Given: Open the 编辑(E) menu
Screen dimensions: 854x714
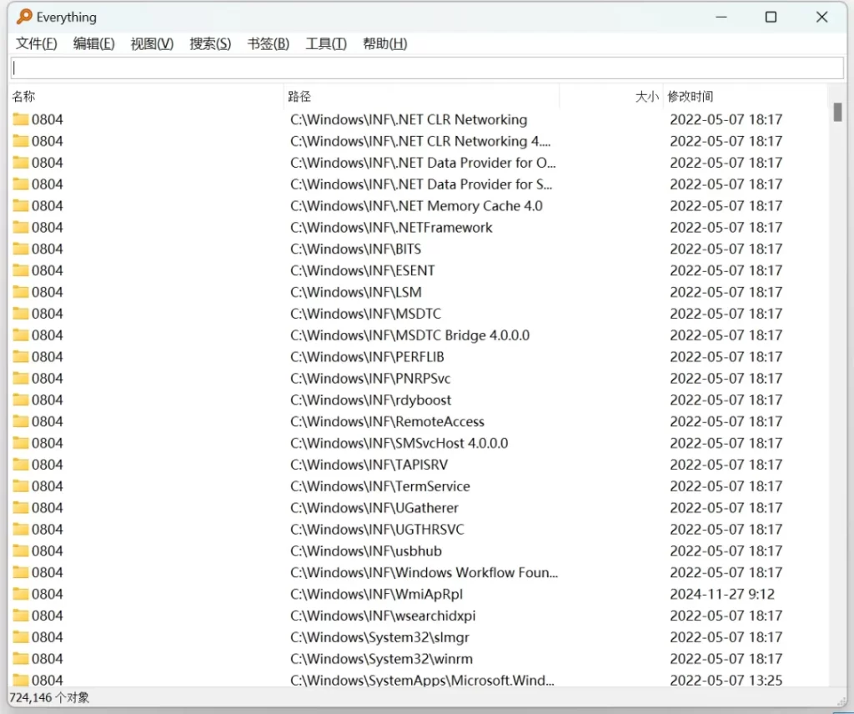Looking at the screenshot, I should coord(93,43).
